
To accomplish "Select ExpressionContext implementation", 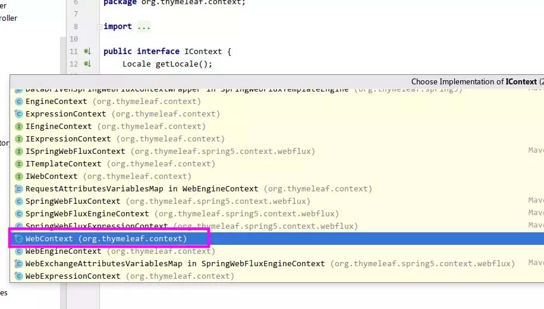I will pyautogui.click(x=277, y=114).
